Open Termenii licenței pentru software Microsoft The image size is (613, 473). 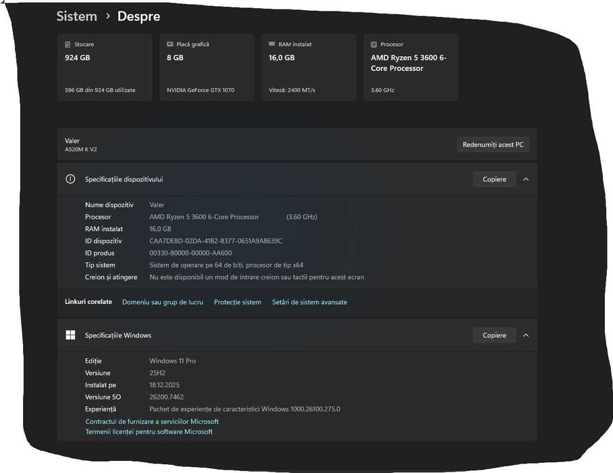tap(149, 432)
